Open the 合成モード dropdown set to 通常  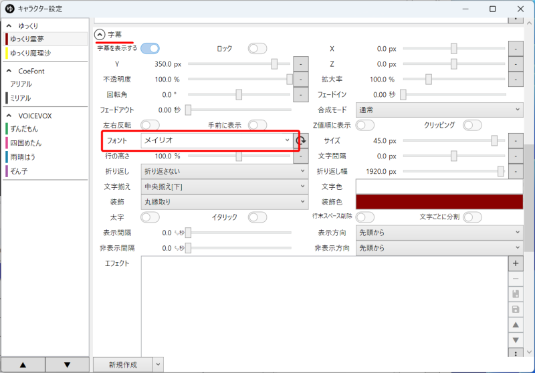pyautogui.click(x=439, y=110)
